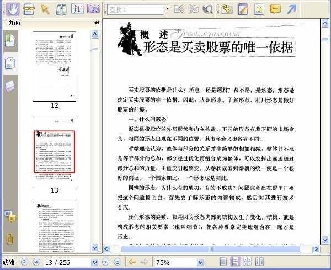Click the page label 12
The image size is (331, 270).
[x=55, y=105]
